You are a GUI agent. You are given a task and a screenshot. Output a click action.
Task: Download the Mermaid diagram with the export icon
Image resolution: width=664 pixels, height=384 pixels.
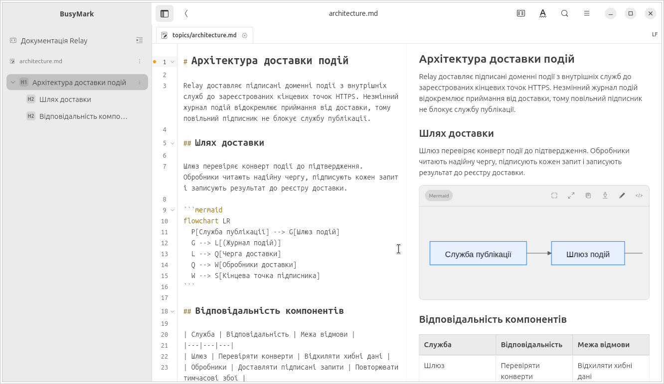(x=605, y=195)
